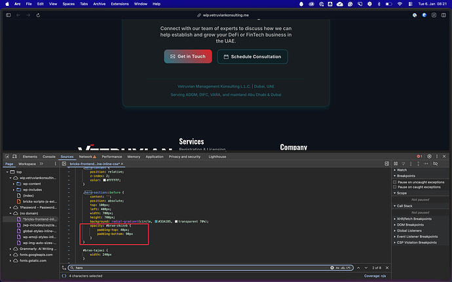Open DevTools settings gear
This screenshot has width=452, height=282.
click(x=429, y=156)
